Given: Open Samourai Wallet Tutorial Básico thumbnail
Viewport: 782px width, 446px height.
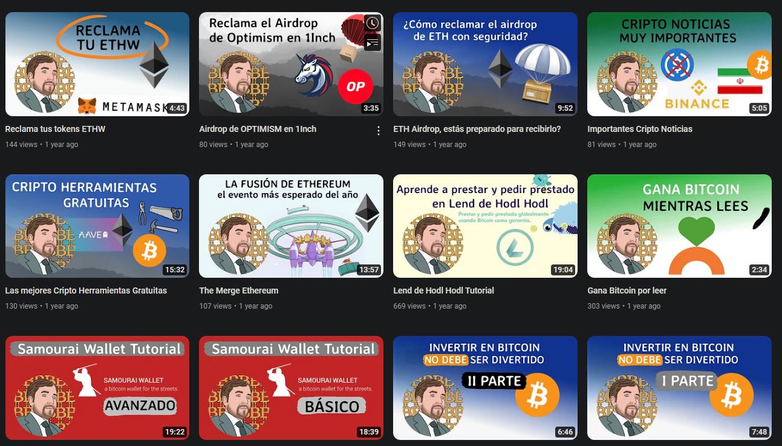Looking at the screenshot, I should click(x=291, y=388).
